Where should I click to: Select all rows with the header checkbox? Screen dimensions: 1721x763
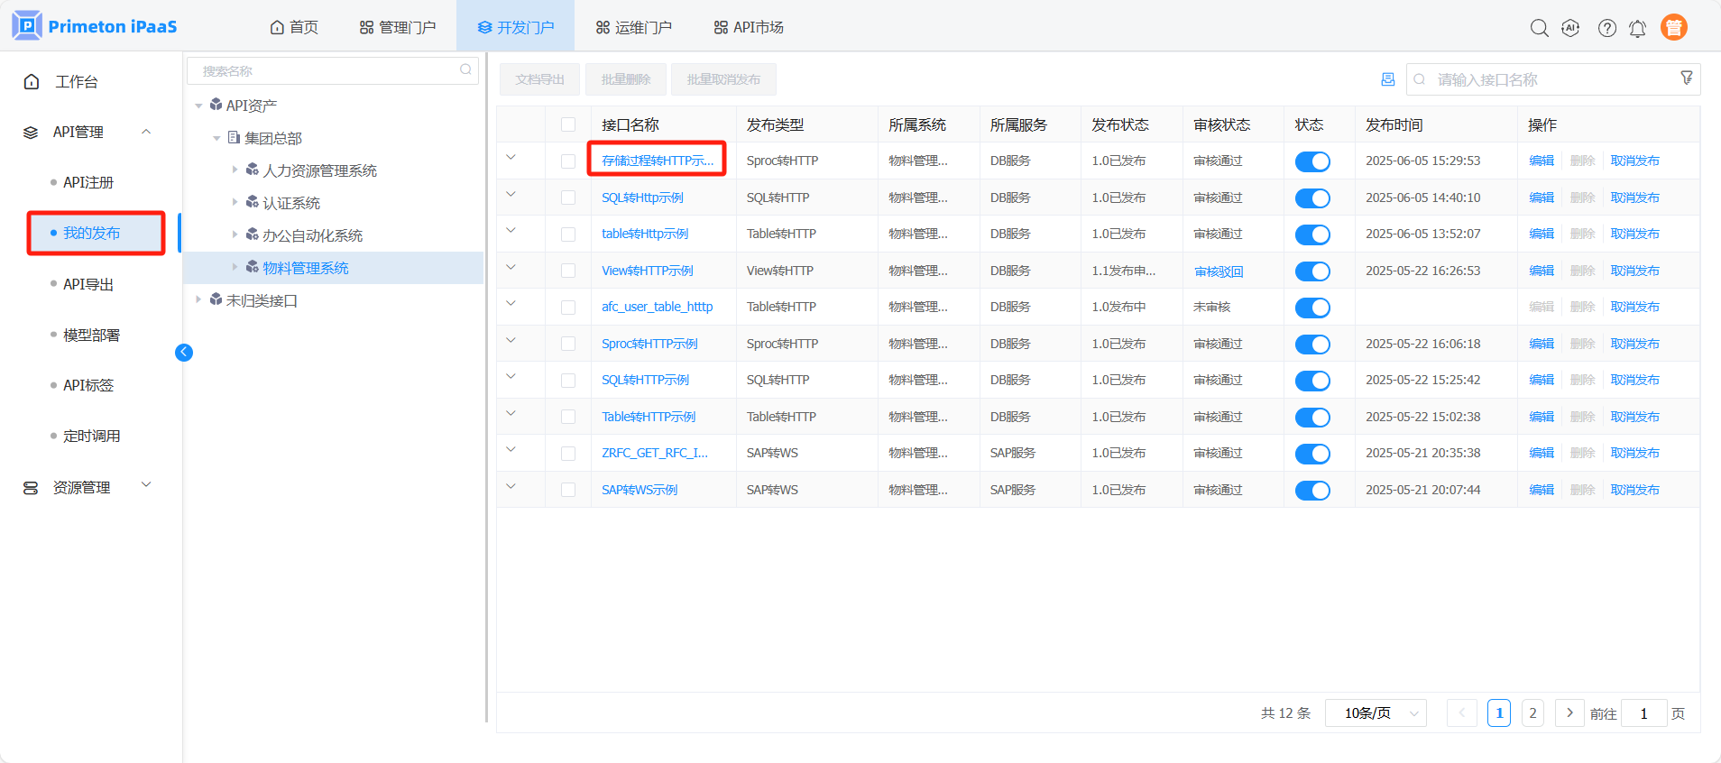point(568,124)
